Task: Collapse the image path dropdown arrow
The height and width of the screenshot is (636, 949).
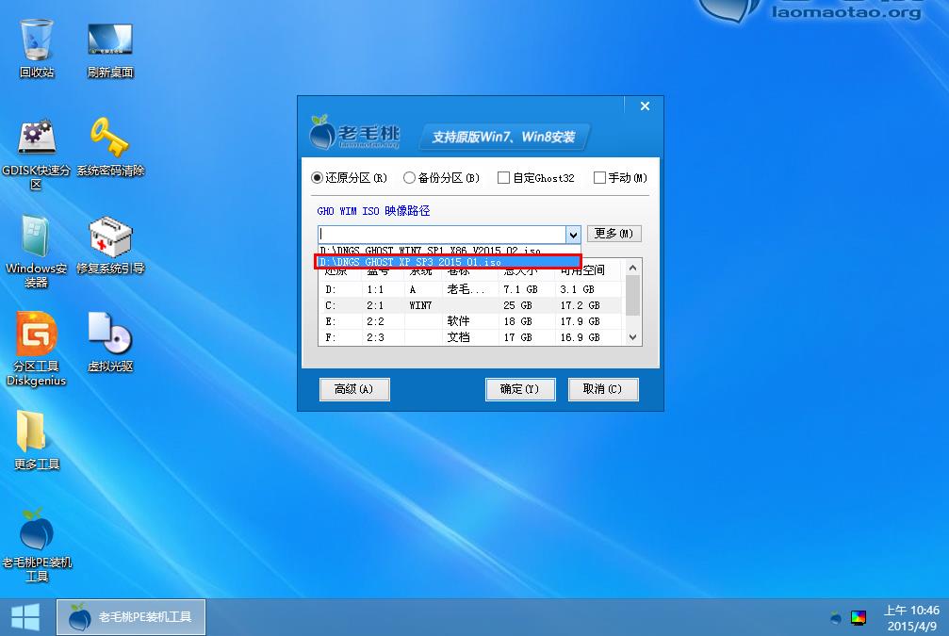Action: click(x=572, y=234)
